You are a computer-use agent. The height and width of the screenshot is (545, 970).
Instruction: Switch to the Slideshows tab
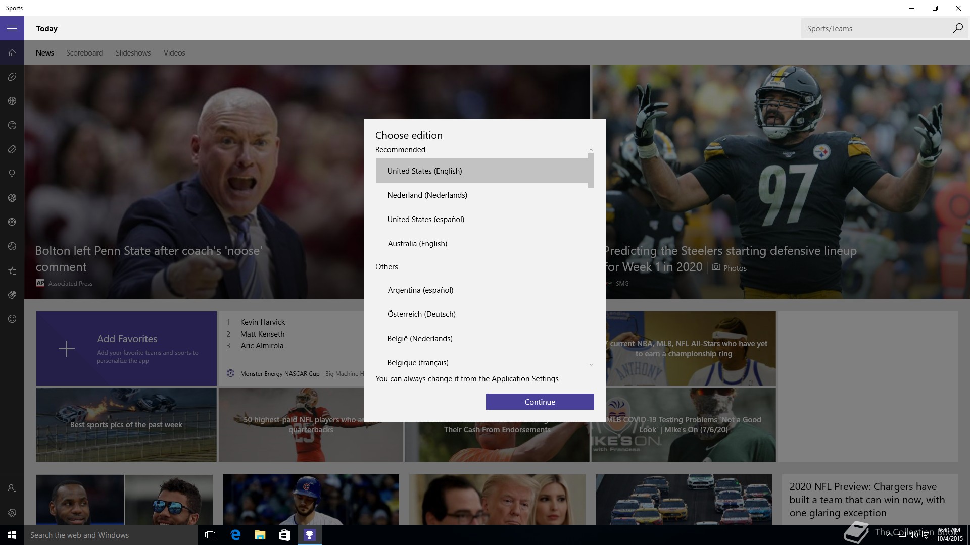133,52
